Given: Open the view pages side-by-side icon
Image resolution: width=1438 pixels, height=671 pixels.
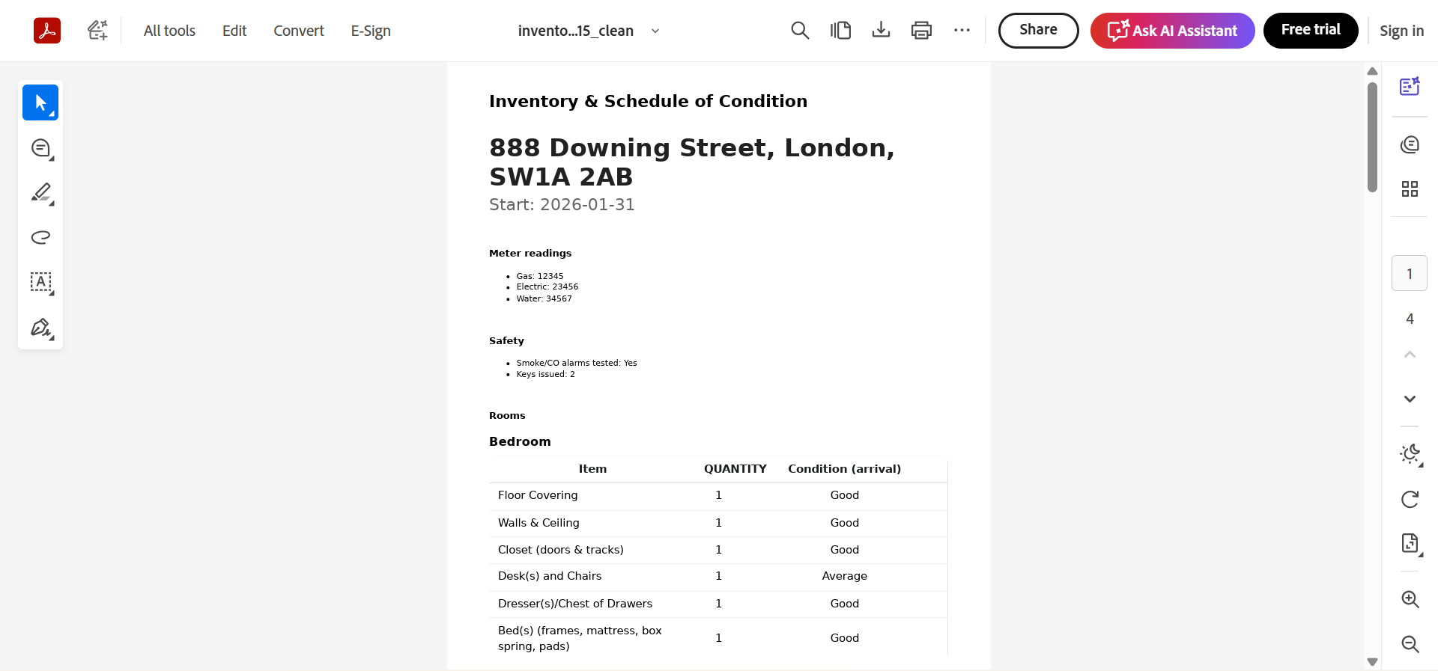Looking at the screenshot, I should click(x=840, y=31).
